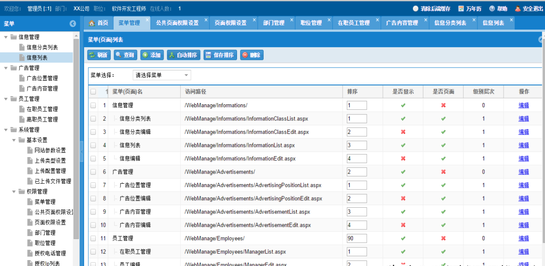Switch to the 部门管理 tab
The height and width of the screenshot is (266, 545).
pyautogui.click(x=273, y=23)
